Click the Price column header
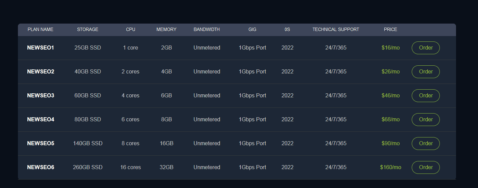This screenshot has width=478, height=188. [x=390, y=30]
